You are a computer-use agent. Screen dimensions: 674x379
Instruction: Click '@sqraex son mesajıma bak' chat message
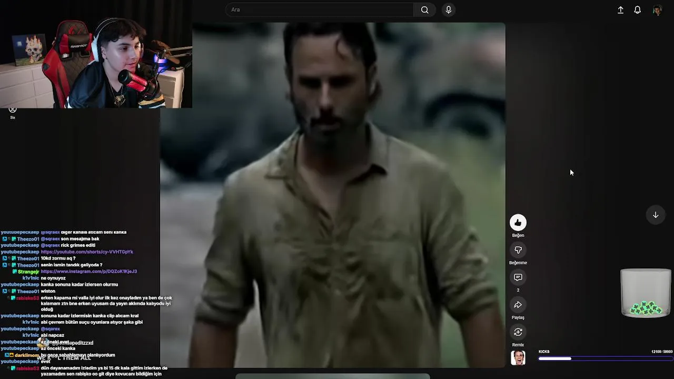[x=70, y=239]
